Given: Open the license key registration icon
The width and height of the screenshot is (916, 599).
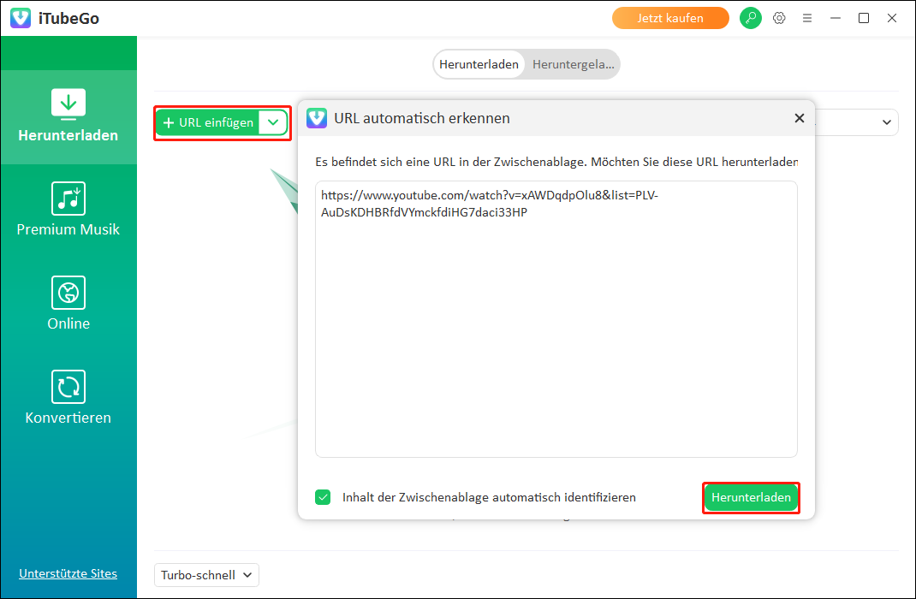Looking at the screenshot, I should pyautogui.click(x=751, y=18).
